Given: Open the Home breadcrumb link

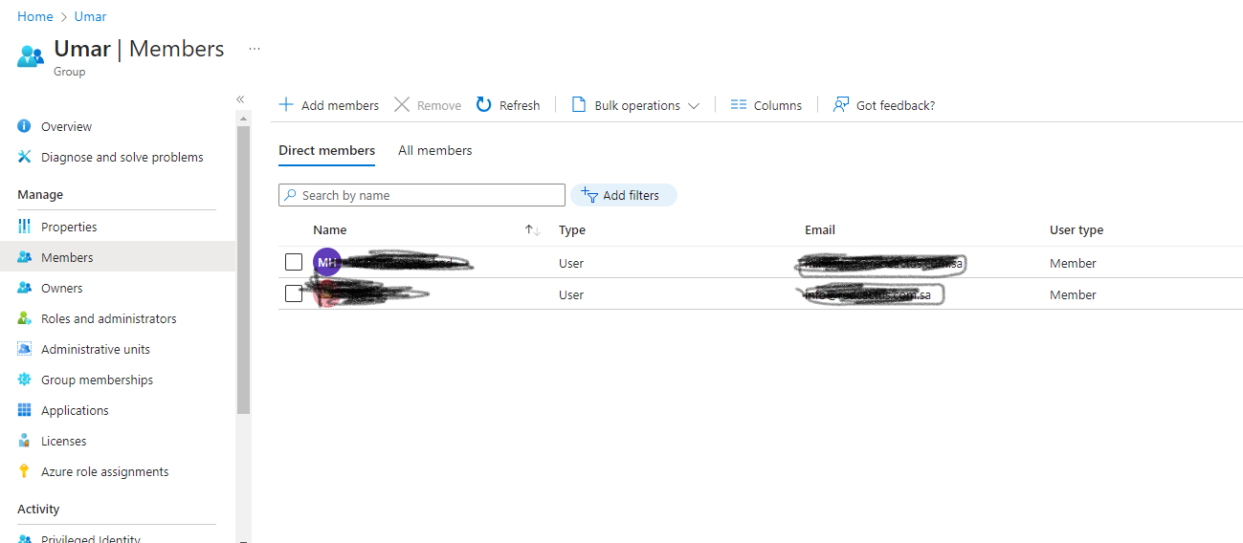Looking at the screenshot, I should click(x=35, y=16).
